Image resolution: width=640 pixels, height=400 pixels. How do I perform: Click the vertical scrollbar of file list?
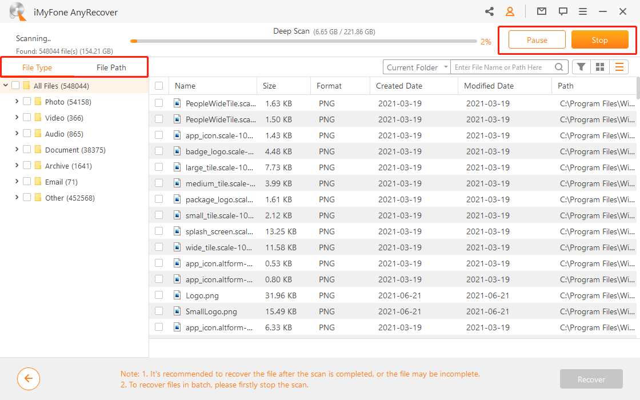point(638,88)
